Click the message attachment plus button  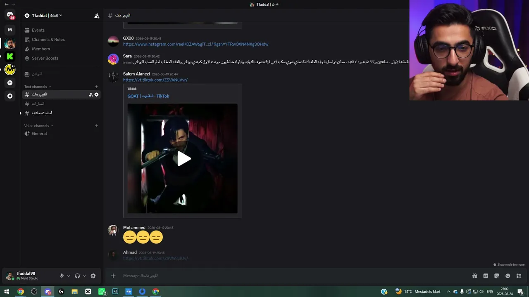(113, 276)
